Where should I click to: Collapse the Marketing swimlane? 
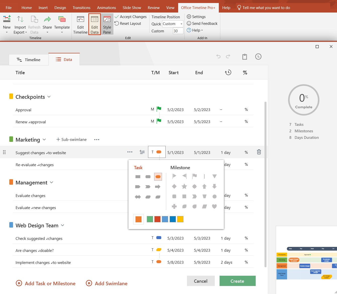coord(44,140)
